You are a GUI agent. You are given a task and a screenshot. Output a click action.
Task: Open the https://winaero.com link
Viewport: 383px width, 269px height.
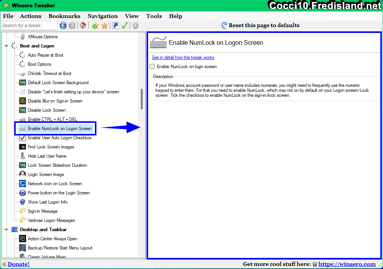(347, 264)
